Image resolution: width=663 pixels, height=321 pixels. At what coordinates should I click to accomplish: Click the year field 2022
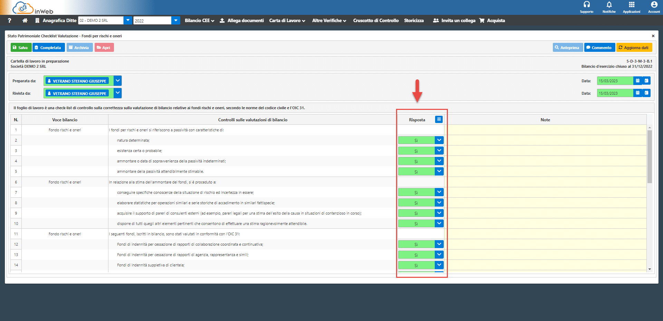(x=152, y=20)
